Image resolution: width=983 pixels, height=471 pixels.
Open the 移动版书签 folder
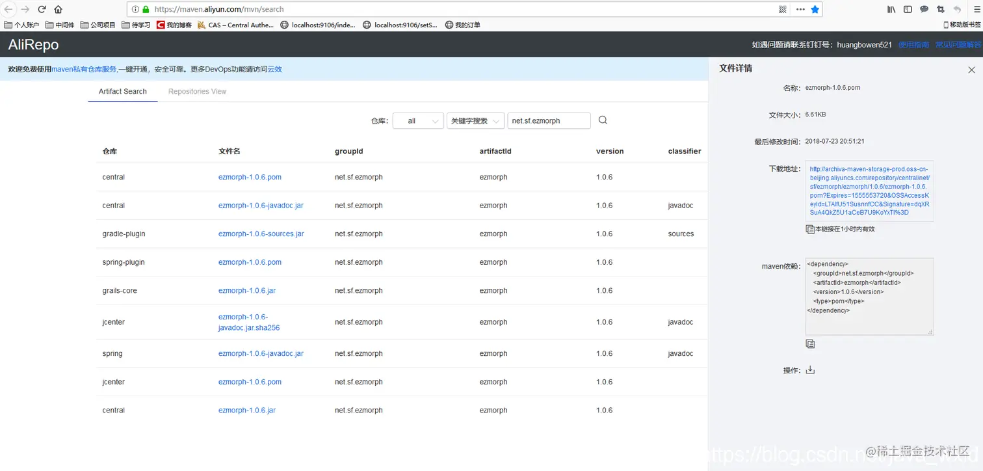click(x=962, y=25)
